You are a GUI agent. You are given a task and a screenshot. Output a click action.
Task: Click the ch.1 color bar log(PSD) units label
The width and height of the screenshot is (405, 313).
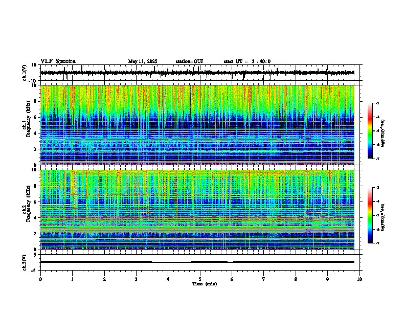383,133
